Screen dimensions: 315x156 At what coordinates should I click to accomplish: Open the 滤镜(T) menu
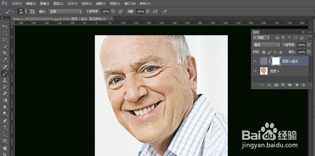point(101,3)
